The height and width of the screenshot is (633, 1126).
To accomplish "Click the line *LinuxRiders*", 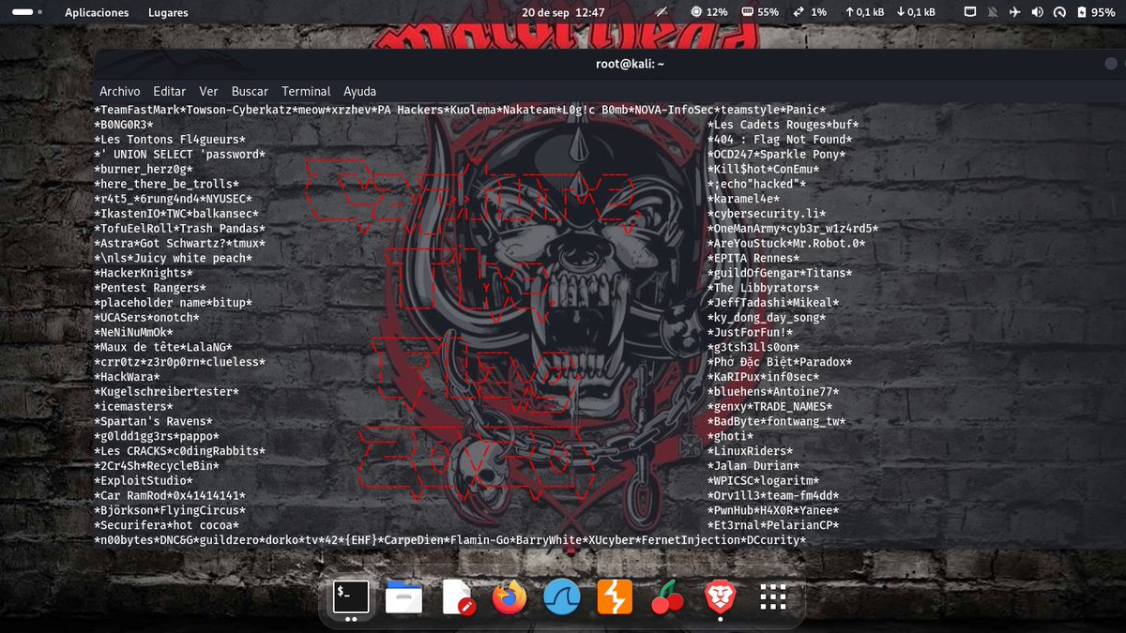I will (x=751, y=451).
